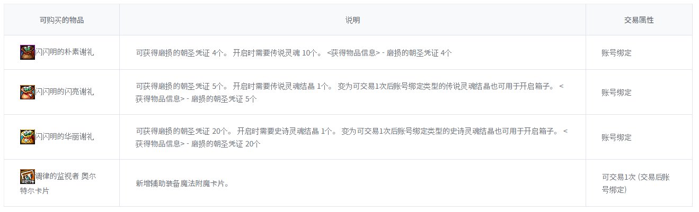Screen dimensions: 699x212
Task: Click the 可购买的物品 column header
Action: click(61, 20)
